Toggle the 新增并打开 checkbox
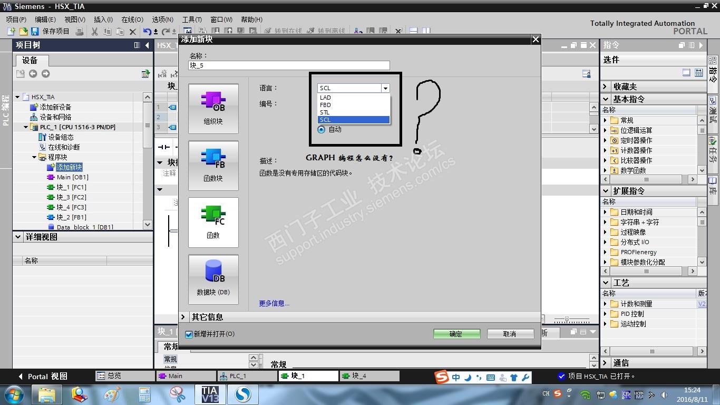 point(189,334)
